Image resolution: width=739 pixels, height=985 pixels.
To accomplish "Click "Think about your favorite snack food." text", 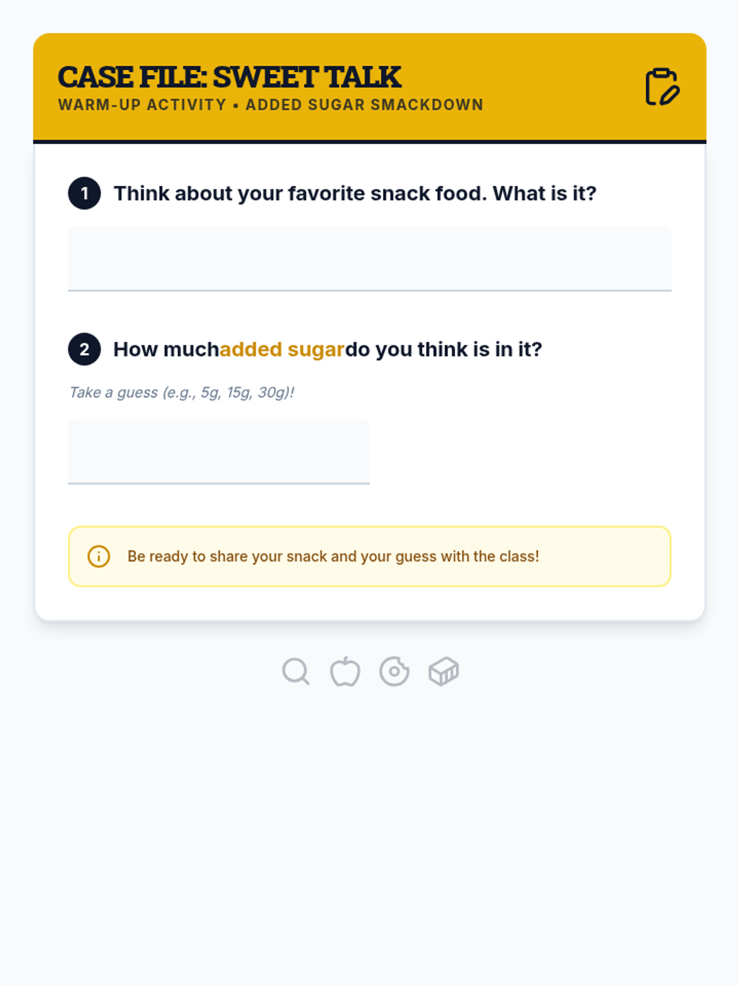I will pyautogui.click(x=300, y=193).
